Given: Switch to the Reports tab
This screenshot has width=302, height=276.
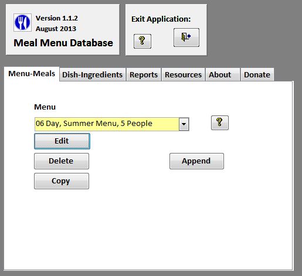Looking at the screenshot, I should click(x=144, y=74).
